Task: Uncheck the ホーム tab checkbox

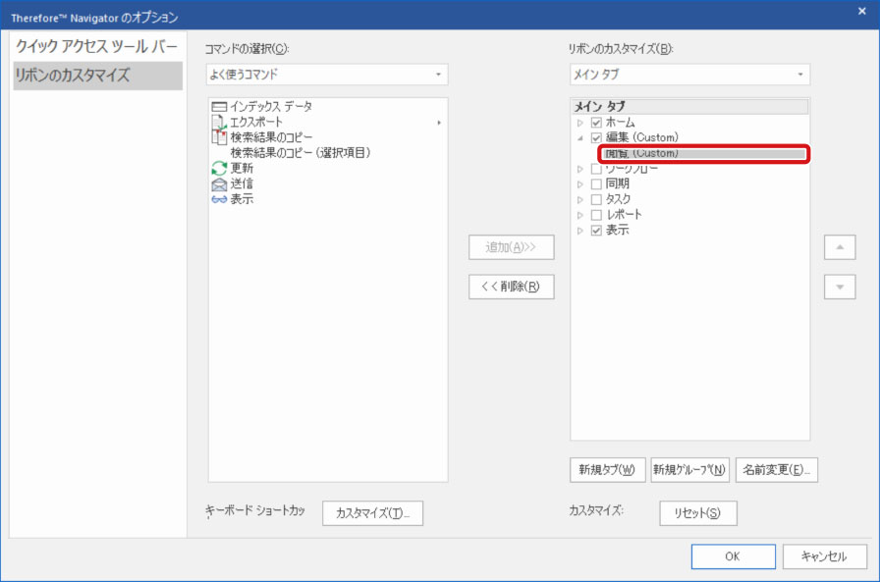Action: [596, 123]
